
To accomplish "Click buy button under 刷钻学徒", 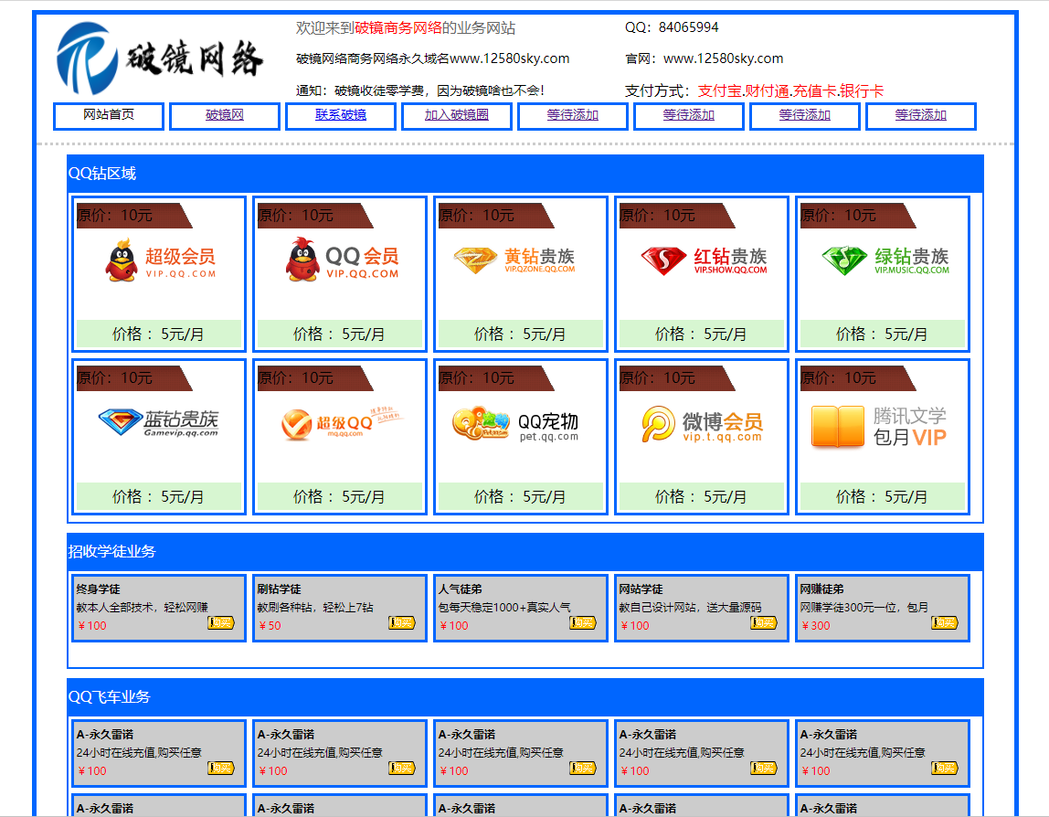I will pos(401,623).
